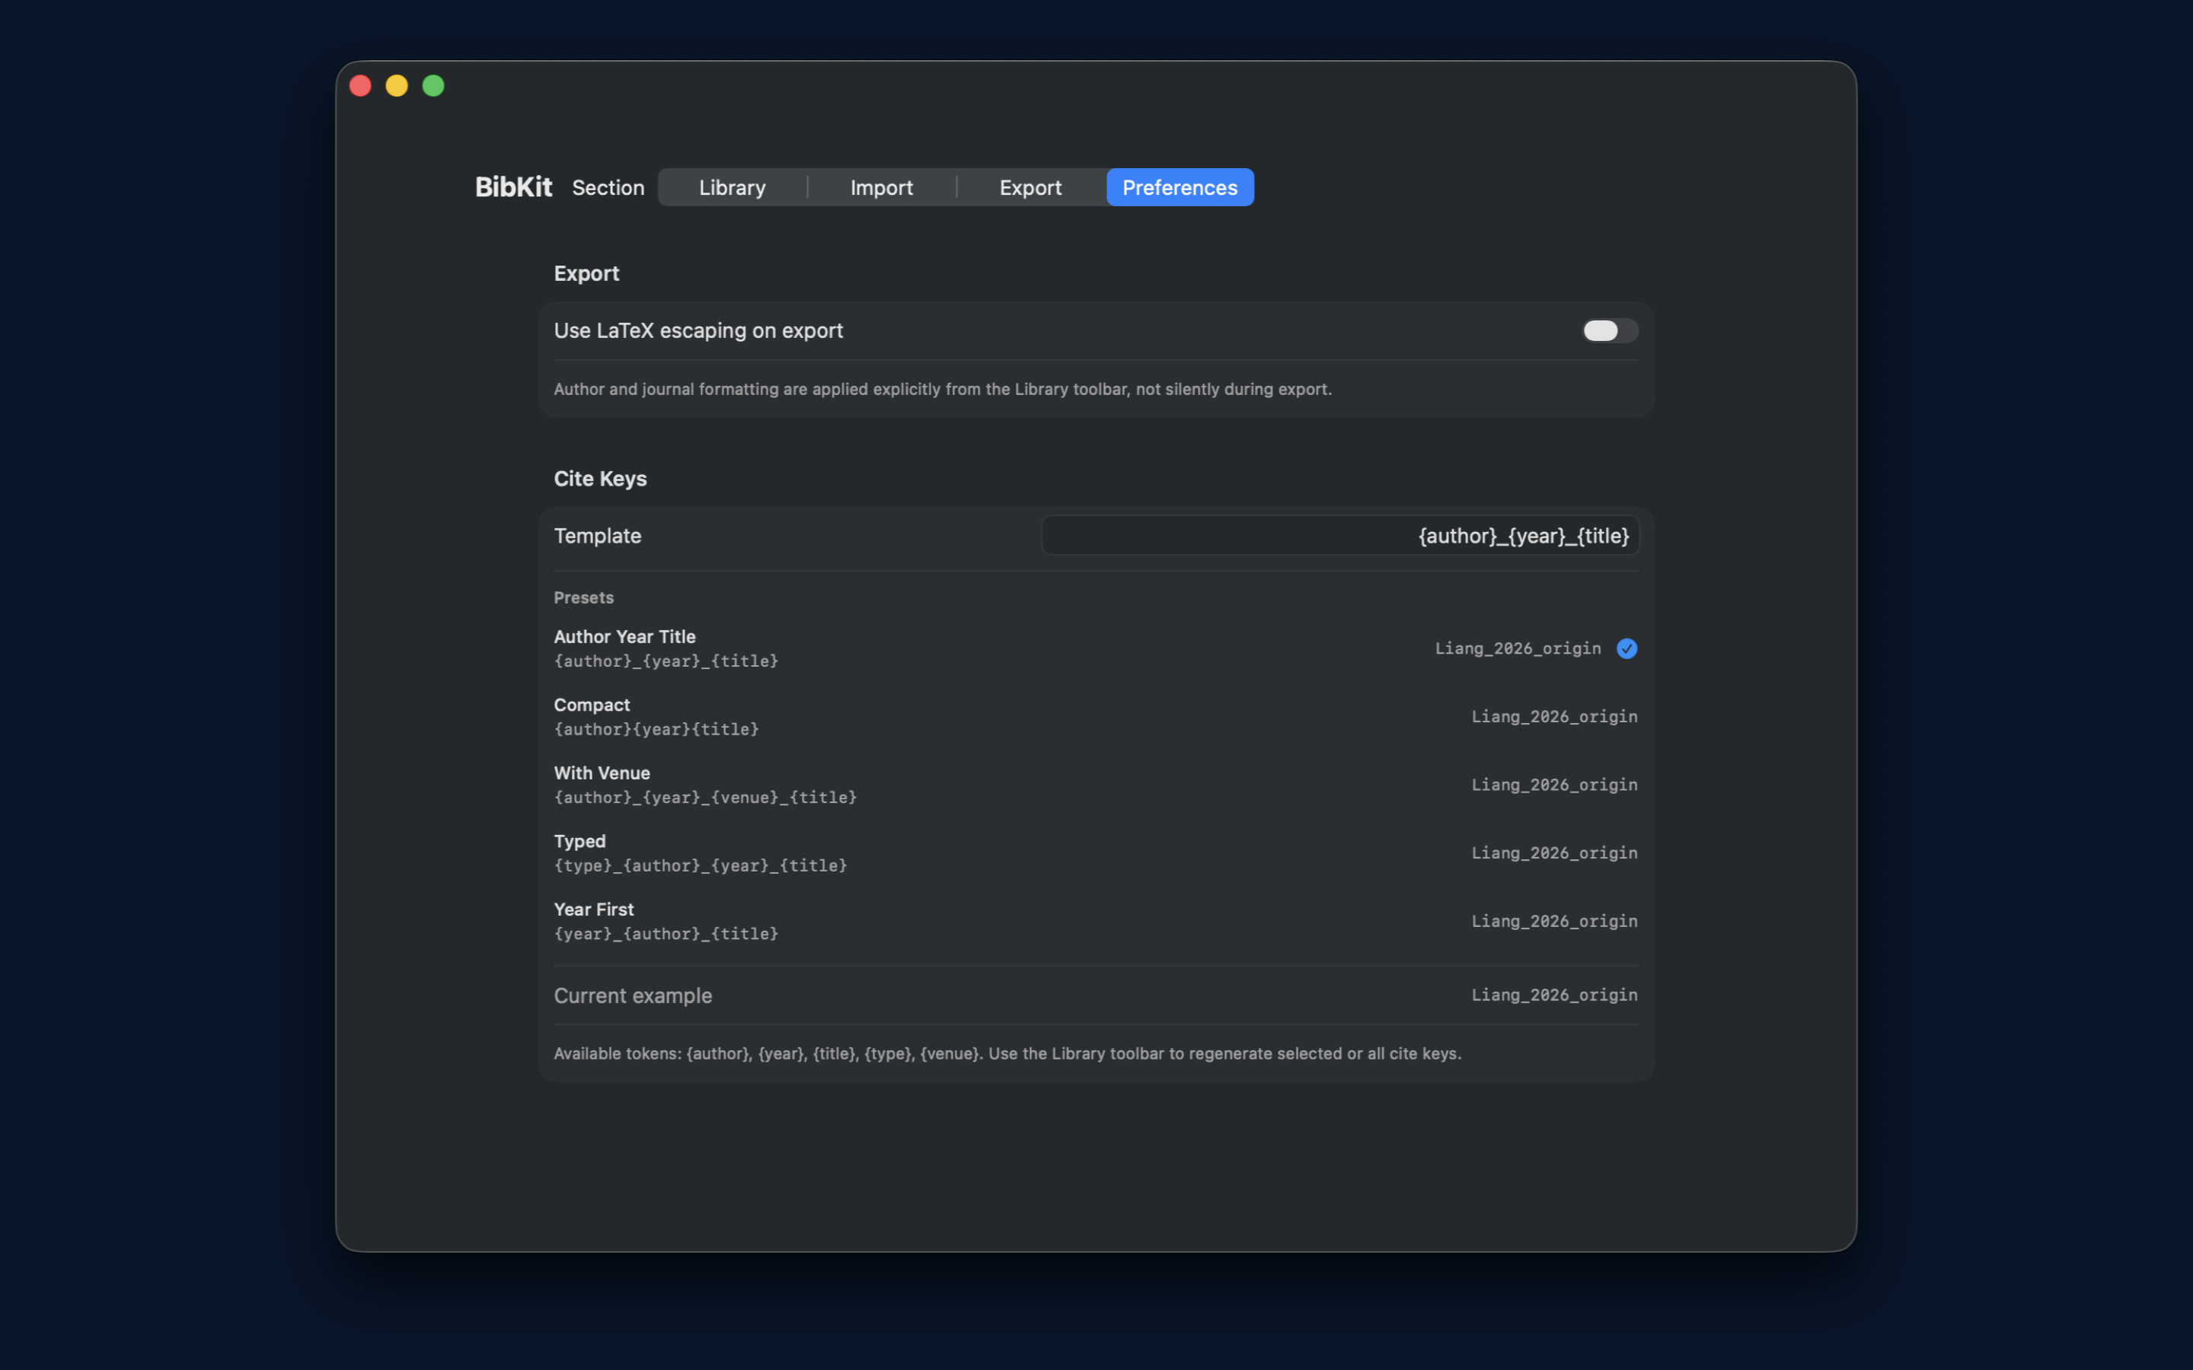Viewport: 2193px width, 1370px height.
Task: Select the Typed preset
Action: (x=1096, y=852)
